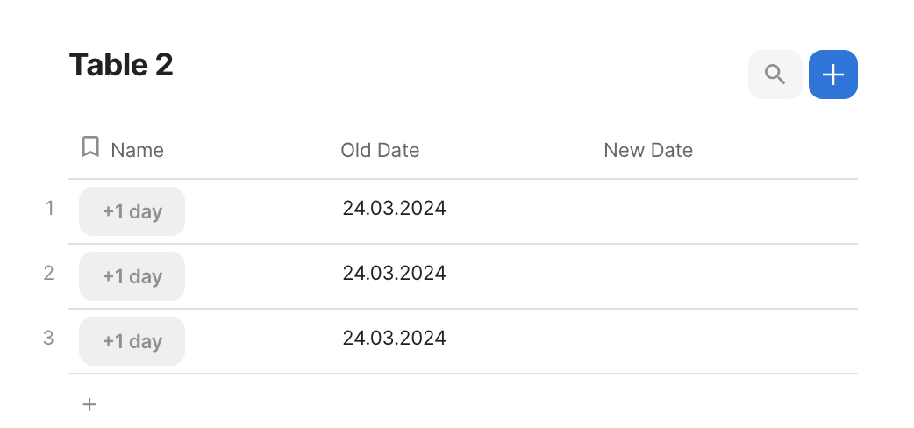
Task: Click the Old Date cell in row 3
Action: pyautogui.click(x=395, y=339)
